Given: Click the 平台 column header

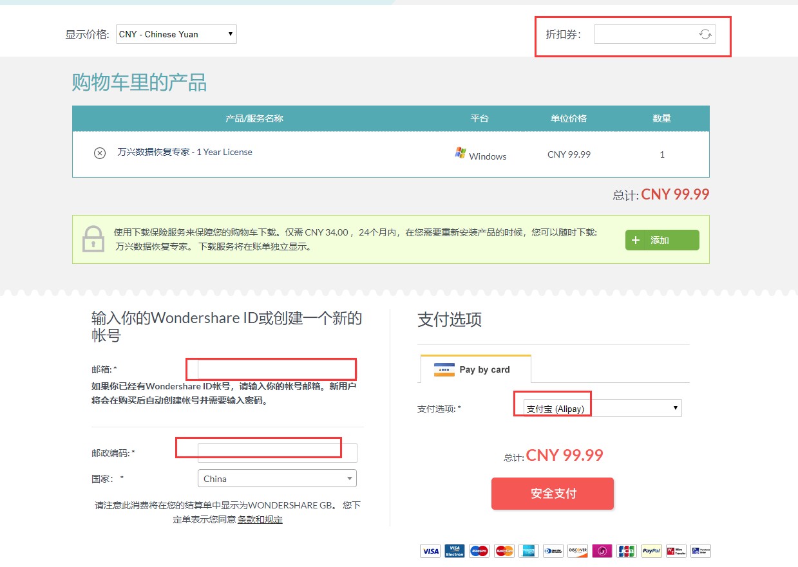Looking at the screenshot, I should tap(480, 118).
